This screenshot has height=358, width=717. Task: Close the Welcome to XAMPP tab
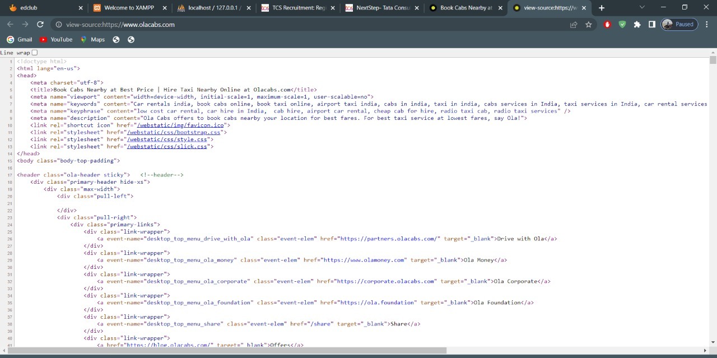click(165, 8)
